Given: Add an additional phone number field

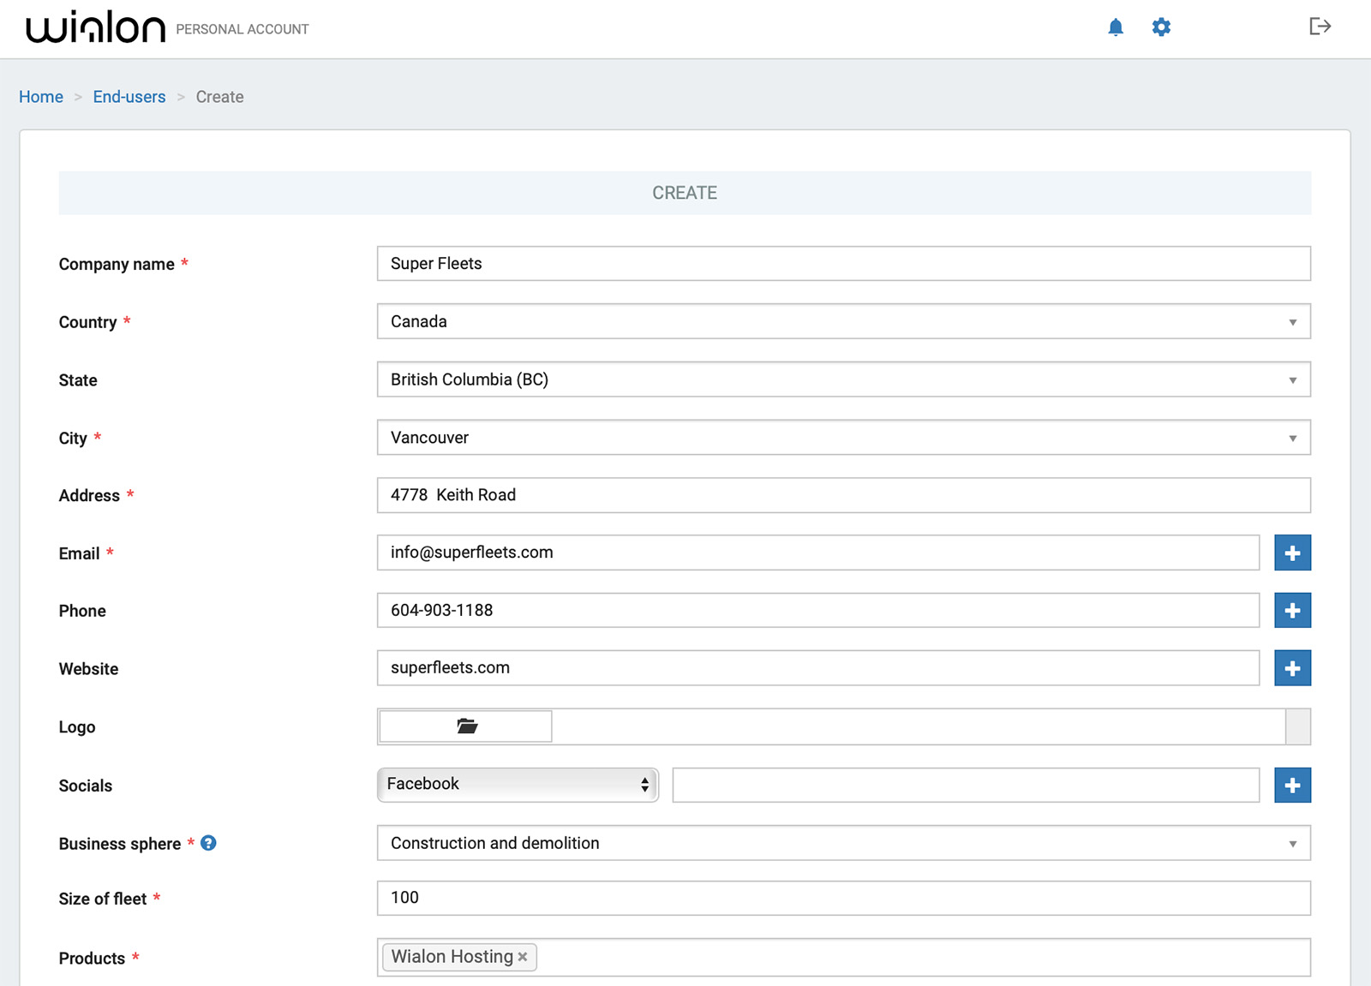Looking at the screenshot, I should coord(1292,610).
